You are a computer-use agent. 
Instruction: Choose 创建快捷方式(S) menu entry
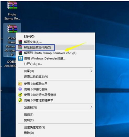pyautogui.click(x=55, y=127)
